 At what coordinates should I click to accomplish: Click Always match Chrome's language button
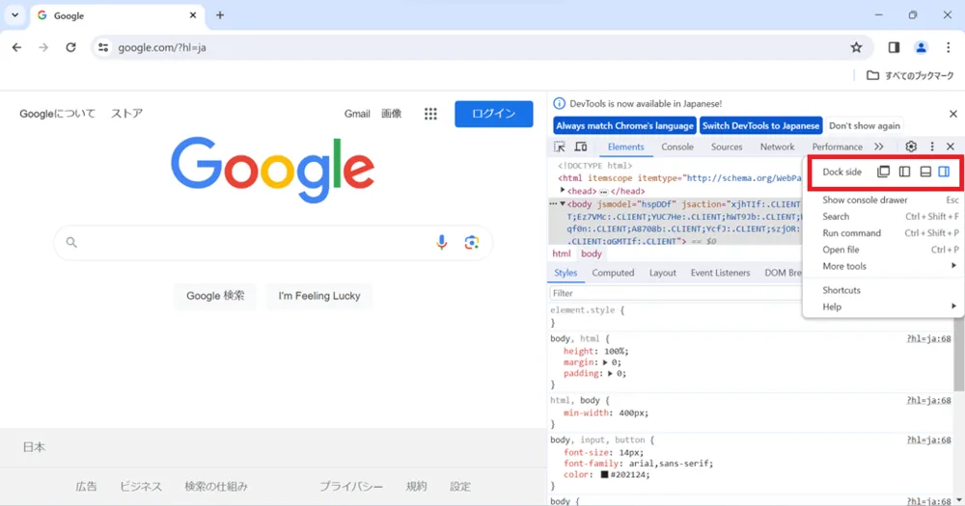[624, 125]
